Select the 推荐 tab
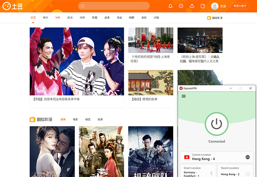Viewport: 257px width, 177px height. [45, 17]
